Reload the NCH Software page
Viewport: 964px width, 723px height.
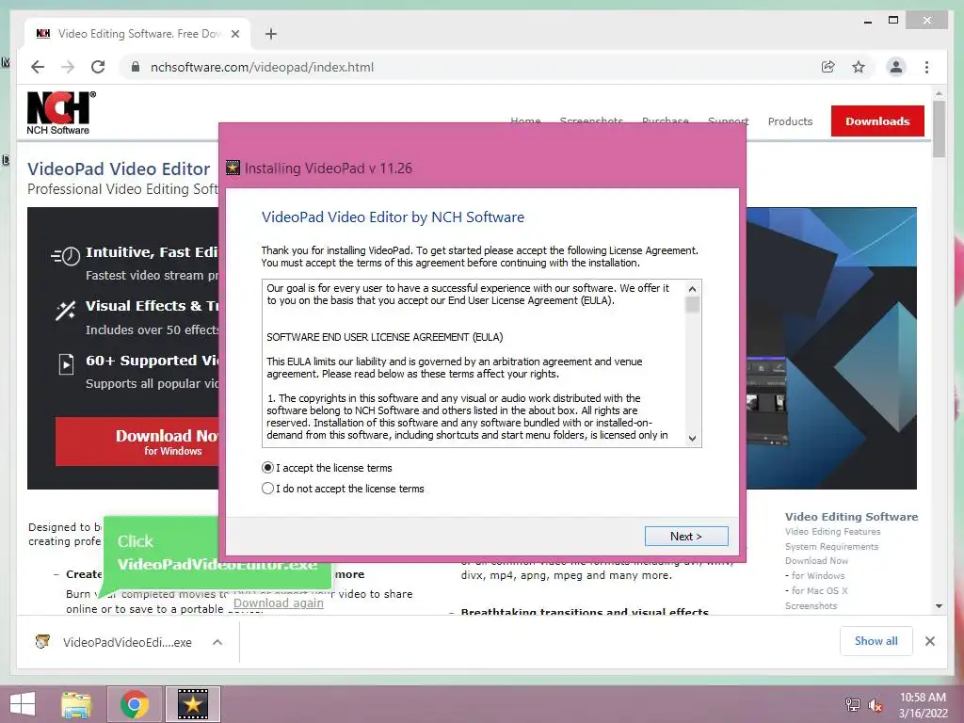98,67
